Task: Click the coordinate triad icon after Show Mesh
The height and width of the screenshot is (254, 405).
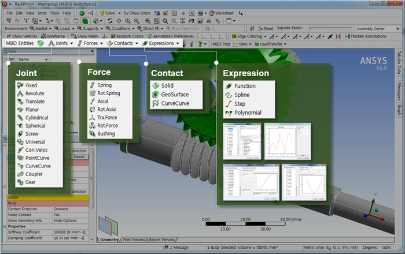Action: pos(104,36)
